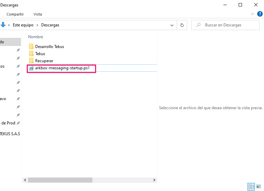Image resolution: width=264 pixels, height=191 pixels.
Task: Select the Desarrollo Tekus folder icon
Action: pos(31,47)
